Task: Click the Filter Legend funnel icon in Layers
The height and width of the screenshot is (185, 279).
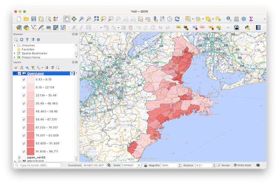Action: click(33, 68)
